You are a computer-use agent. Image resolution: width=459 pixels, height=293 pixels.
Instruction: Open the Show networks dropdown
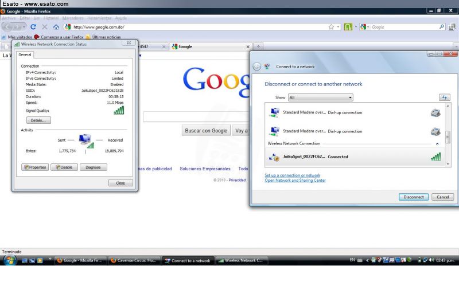(x=321, y=97)
